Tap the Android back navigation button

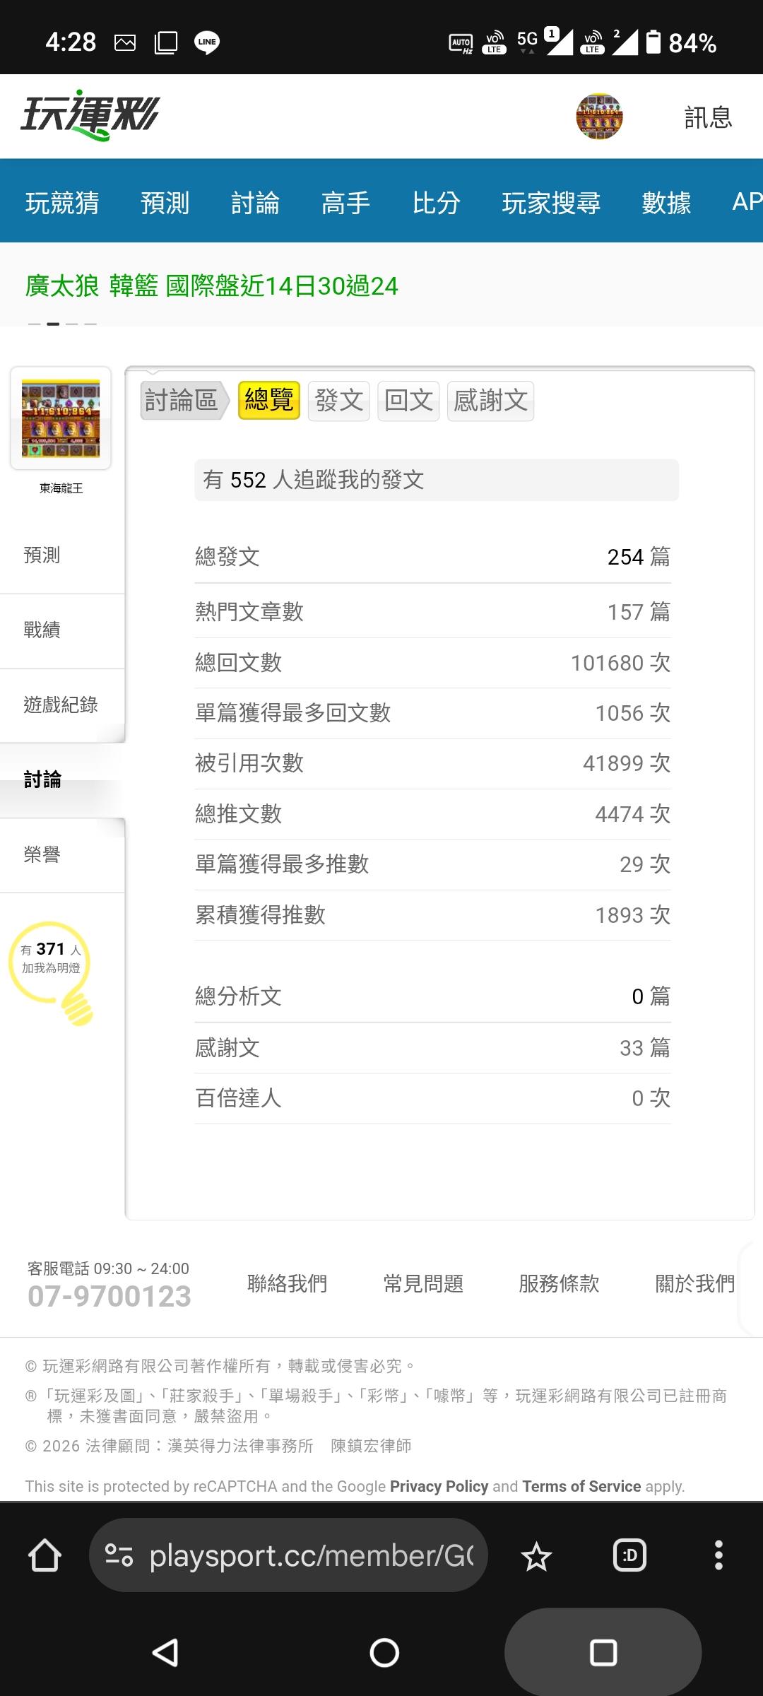point(165,1652)
